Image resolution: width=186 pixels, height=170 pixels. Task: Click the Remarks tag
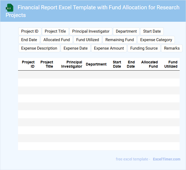[x=172, y=48]
